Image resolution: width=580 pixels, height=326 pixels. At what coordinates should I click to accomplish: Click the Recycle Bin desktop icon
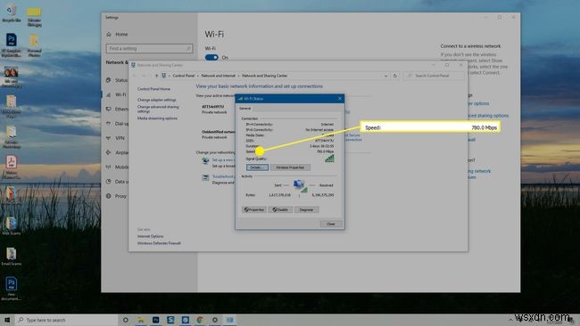point(11,12)
